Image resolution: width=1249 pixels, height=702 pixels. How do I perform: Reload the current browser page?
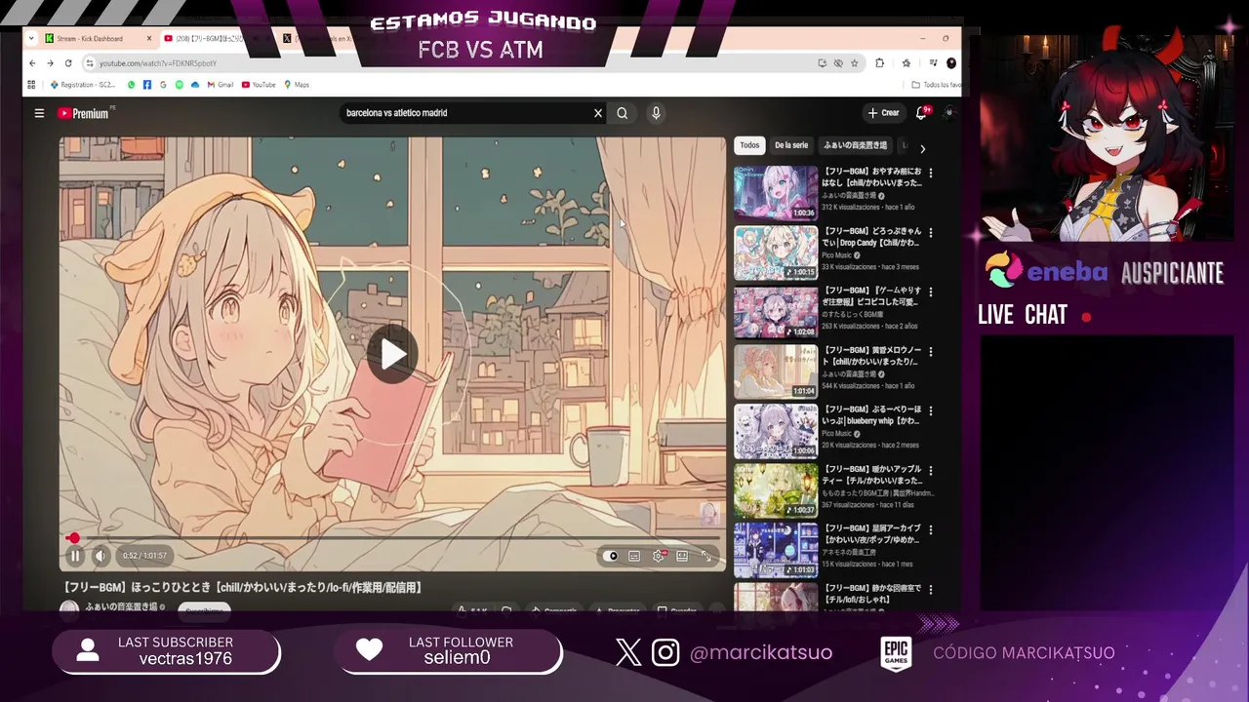click(68, 63)
